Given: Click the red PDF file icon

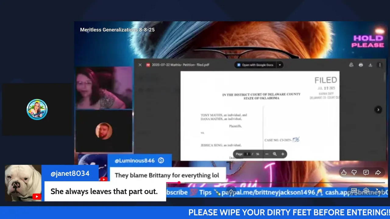Looking at the screenshot, I should (148, 65).
